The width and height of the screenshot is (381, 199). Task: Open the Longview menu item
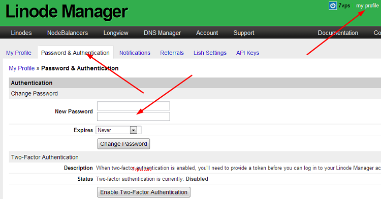coord(116,33)
